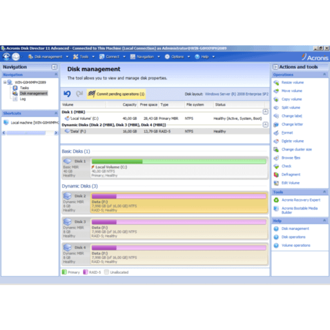Collapse the Operations section

click(x=324, y=74)
